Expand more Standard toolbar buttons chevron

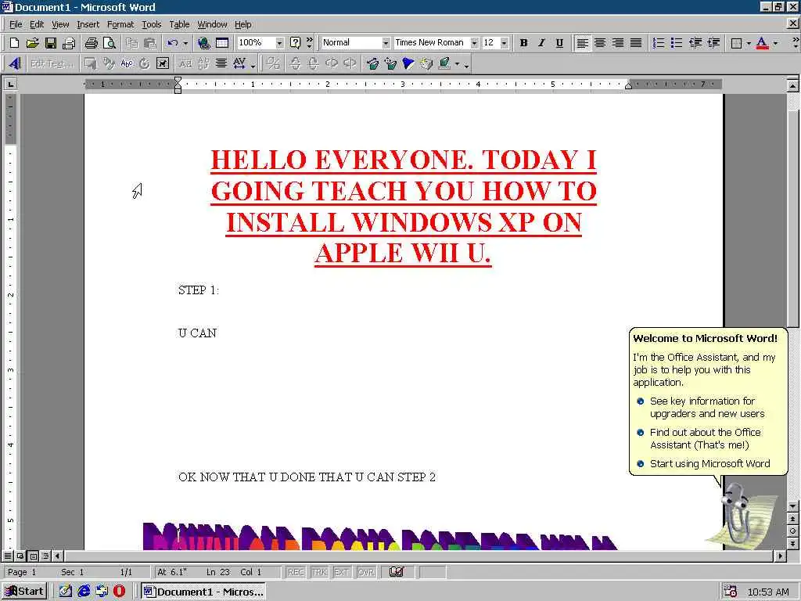point(309,43)
